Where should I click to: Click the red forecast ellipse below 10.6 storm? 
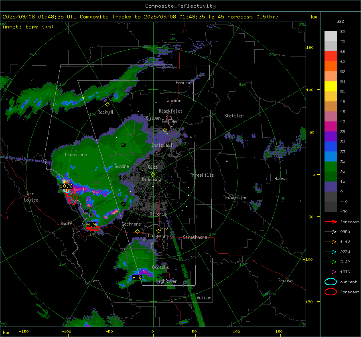73,197
